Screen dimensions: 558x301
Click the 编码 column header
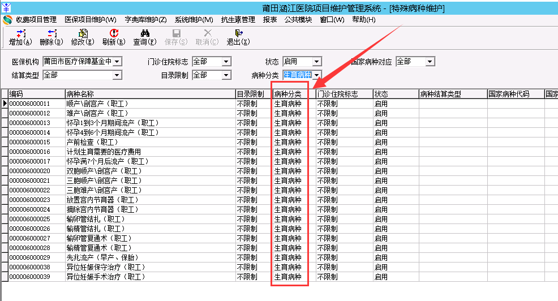click(x=37, y=94)
